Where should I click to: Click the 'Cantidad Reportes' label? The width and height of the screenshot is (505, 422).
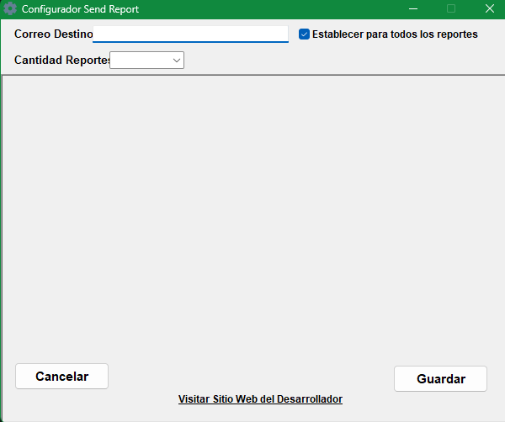click(61, 61)
